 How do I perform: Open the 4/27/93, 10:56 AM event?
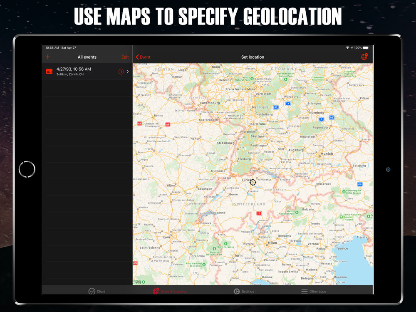click(87, 72)
